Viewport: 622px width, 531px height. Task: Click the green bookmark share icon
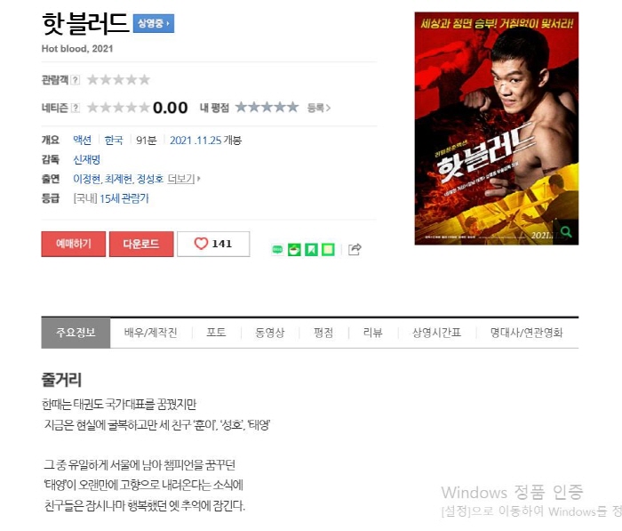pyautogui.click(x=311, y=250)
